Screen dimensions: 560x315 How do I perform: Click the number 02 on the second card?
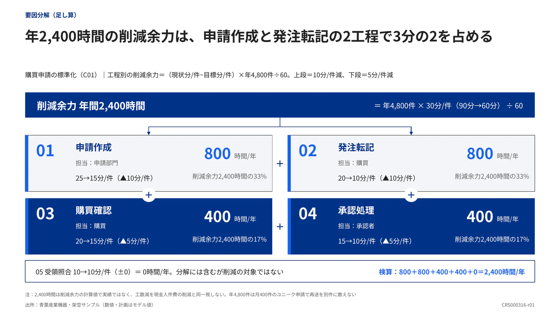pos(308,150)
